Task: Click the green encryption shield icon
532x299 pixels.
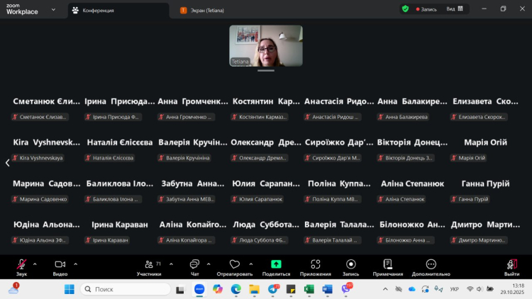Action: [x=405, y=9]
